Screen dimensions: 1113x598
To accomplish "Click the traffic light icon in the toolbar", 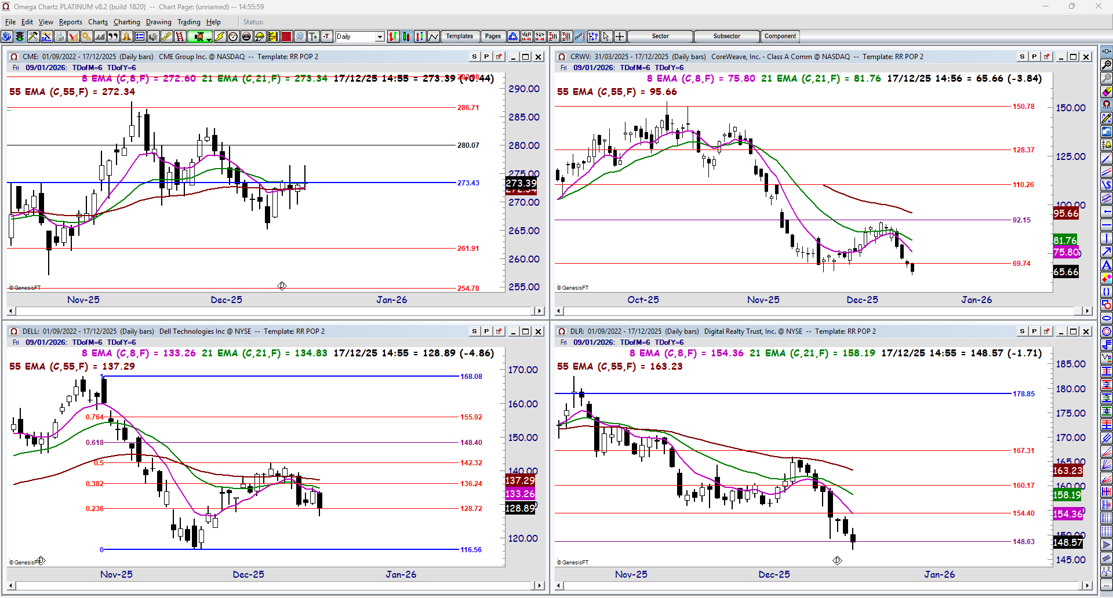I will click(20, 37).
